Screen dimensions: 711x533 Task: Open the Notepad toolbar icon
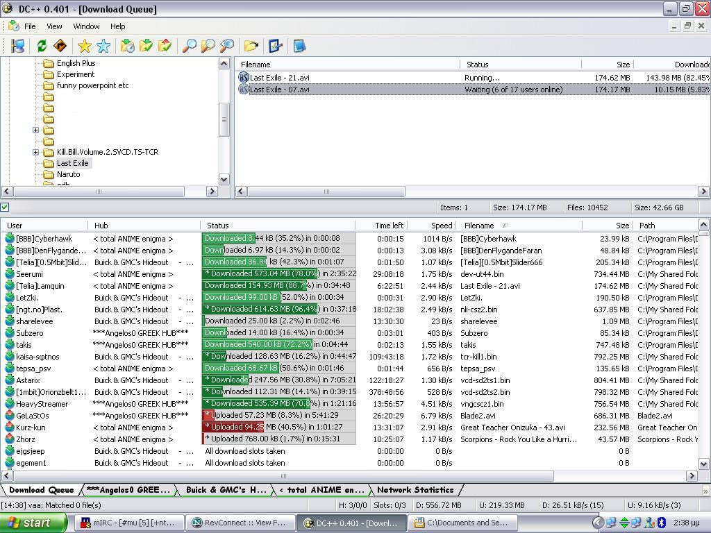[299, 46]
